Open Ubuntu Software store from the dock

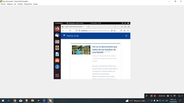[x=57, y=60]
